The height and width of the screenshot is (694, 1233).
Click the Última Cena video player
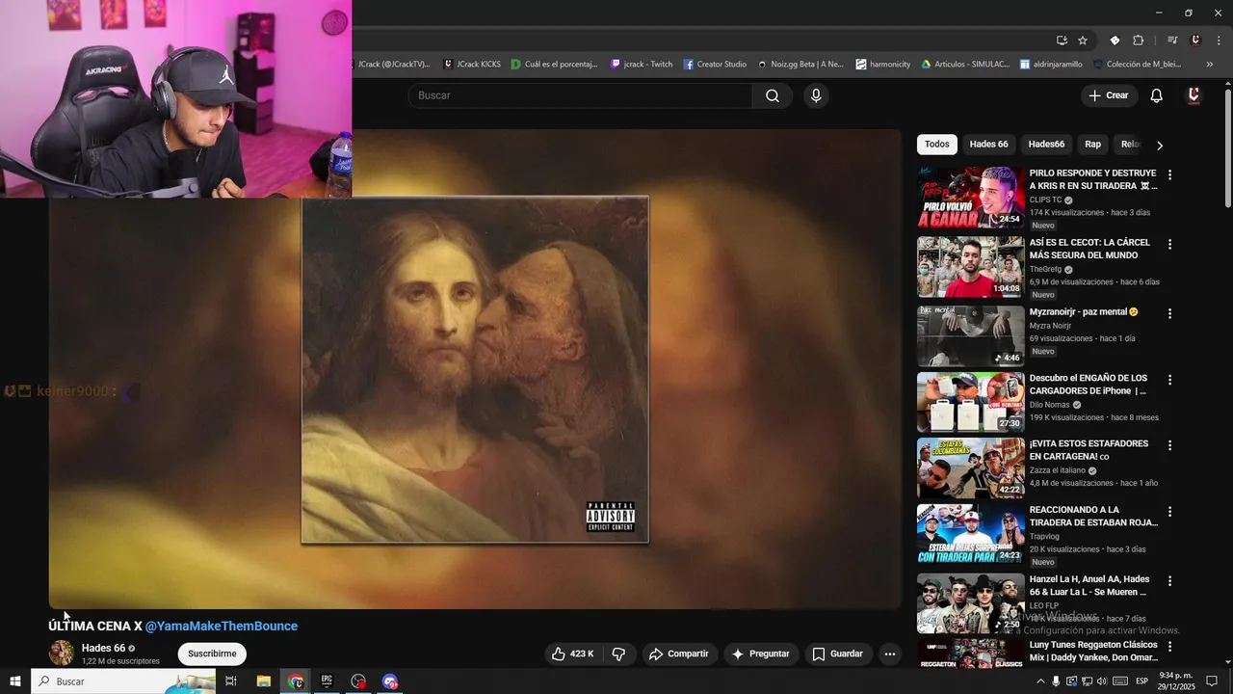coord(475,369)
